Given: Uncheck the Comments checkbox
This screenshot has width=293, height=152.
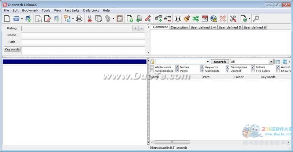Looking at the screenshot, I should point(202,71).
